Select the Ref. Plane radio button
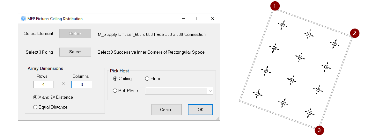The width and height of the screenshot is (368, 140). pos(115,91)
